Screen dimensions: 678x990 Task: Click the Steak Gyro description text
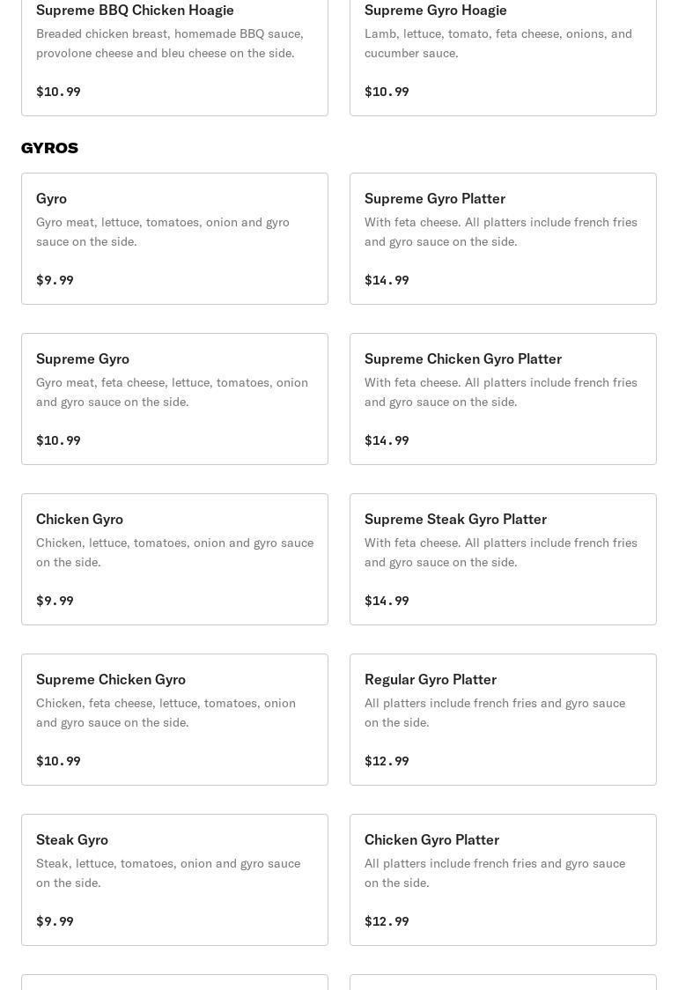click(168, 873)
